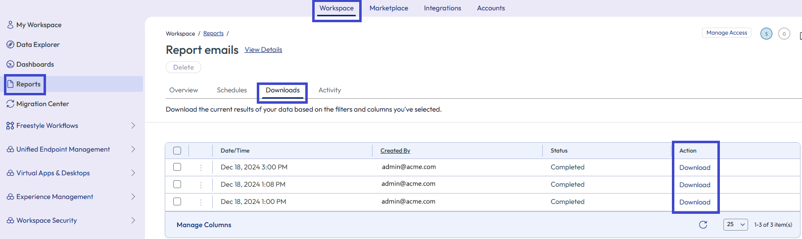This screenshot has height=239, width=802.
Task: Open the View Details link
Action: [x=263, y=50]
